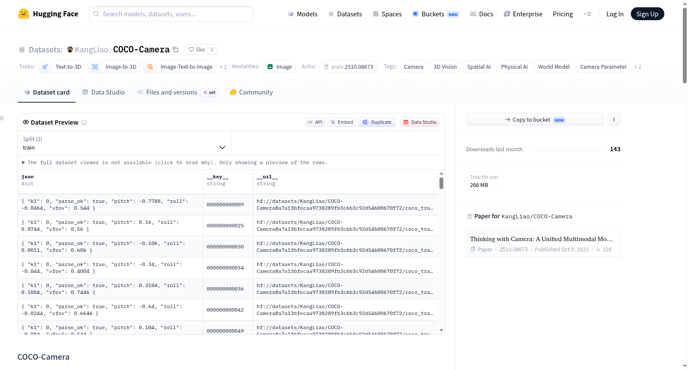The image size is (688, 370).
Task: Open the Split train dropdown
Action: (x=124, y=143)
